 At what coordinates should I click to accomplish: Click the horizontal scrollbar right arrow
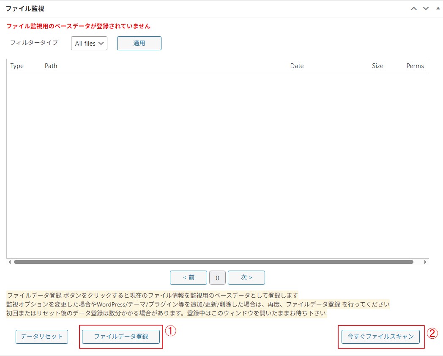(425, 262)
